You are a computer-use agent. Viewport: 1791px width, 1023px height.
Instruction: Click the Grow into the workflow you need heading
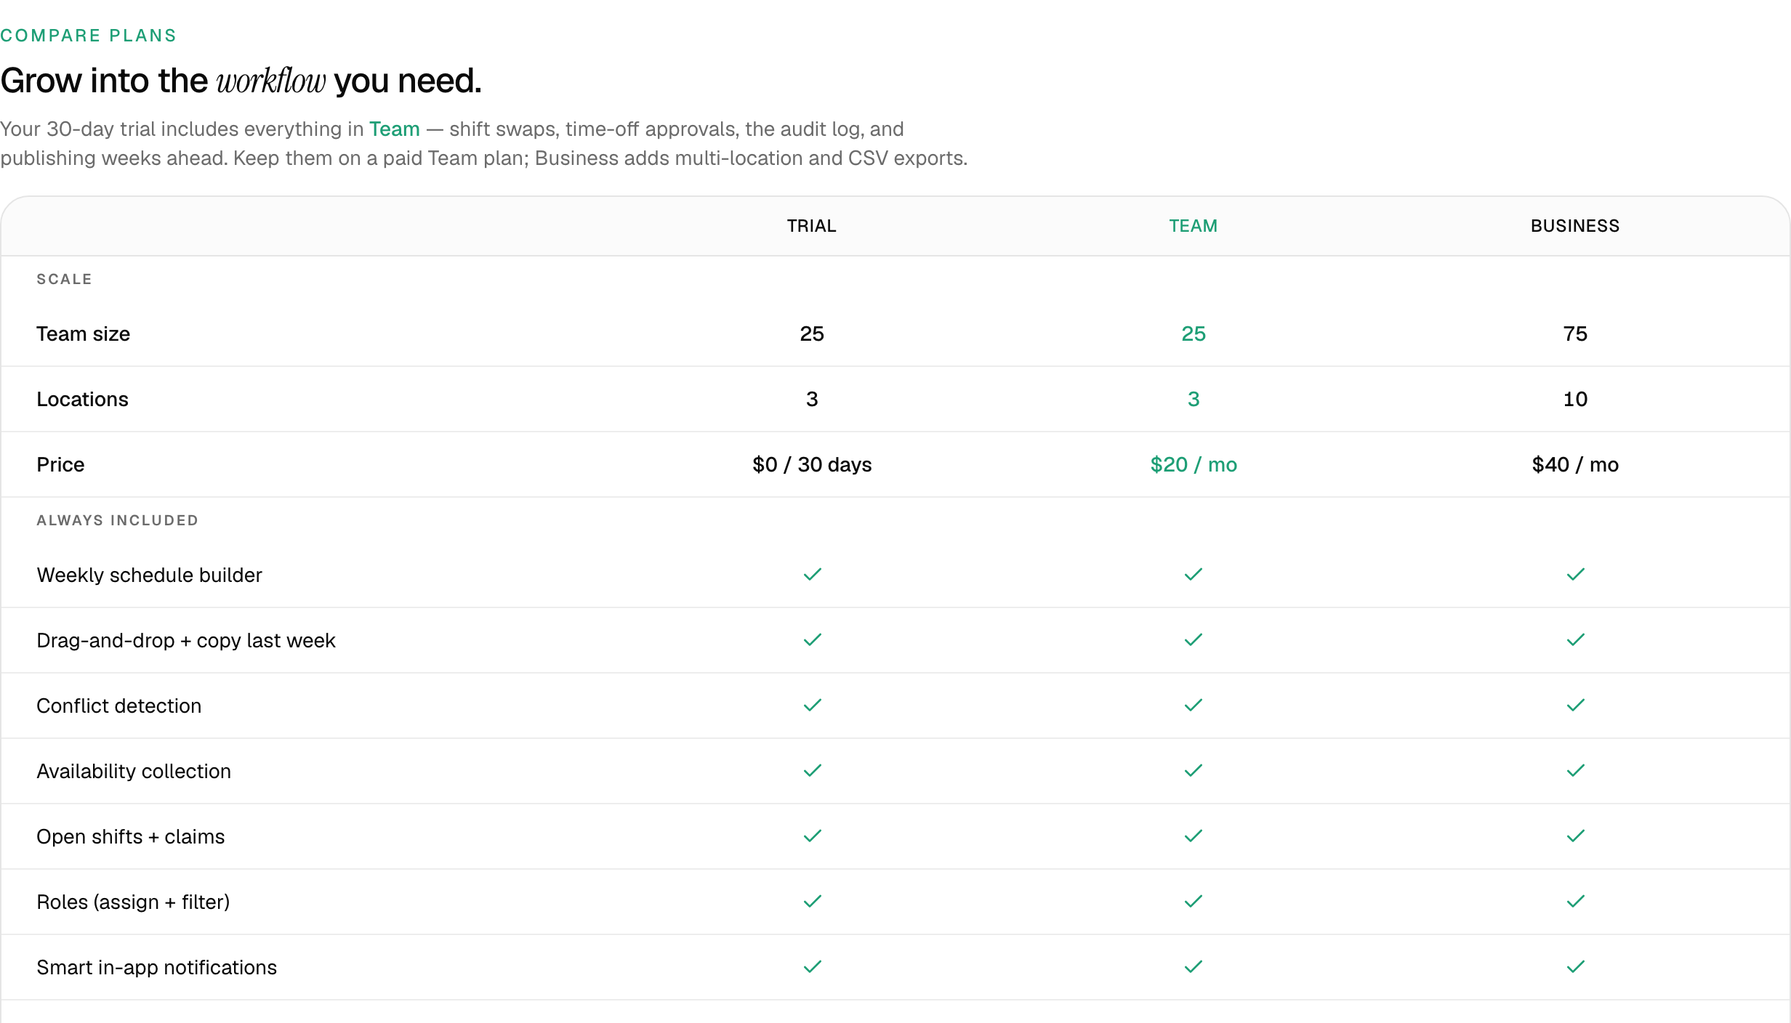[241, 81]
